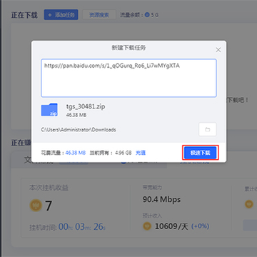Click the coin icon beside earnings 7
This screenshot has height=257, width=257.
coord(36,206)
